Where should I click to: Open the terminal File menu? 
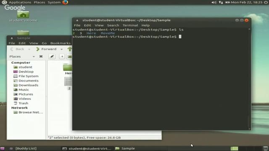77,25
